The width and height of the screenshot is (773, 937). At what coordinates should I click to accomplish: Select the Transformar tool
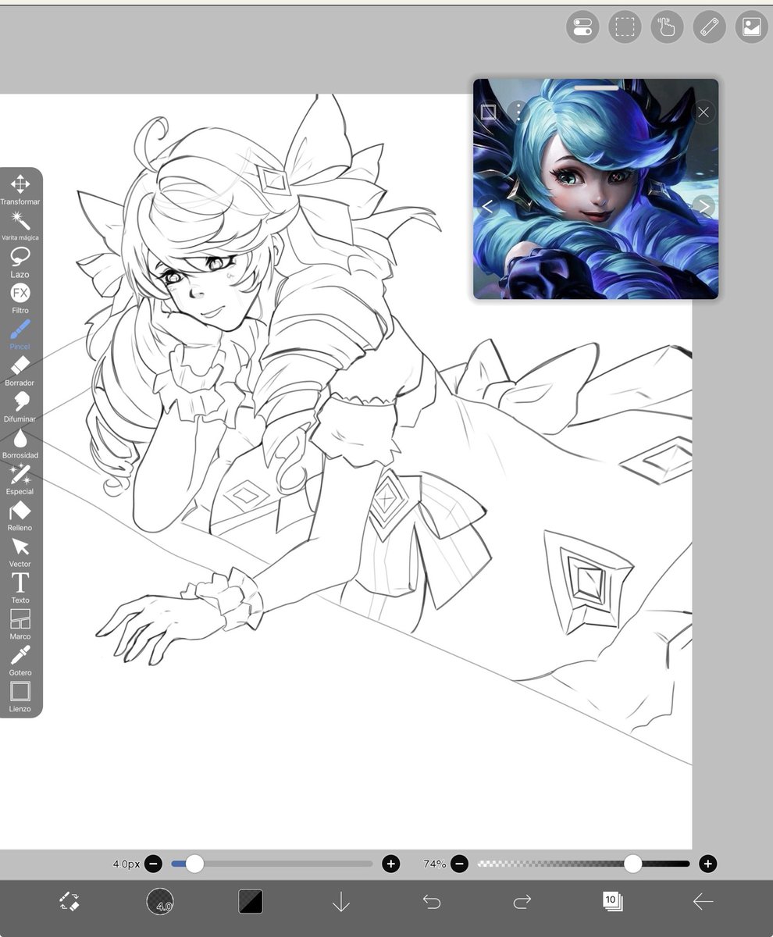click(20, 190)
